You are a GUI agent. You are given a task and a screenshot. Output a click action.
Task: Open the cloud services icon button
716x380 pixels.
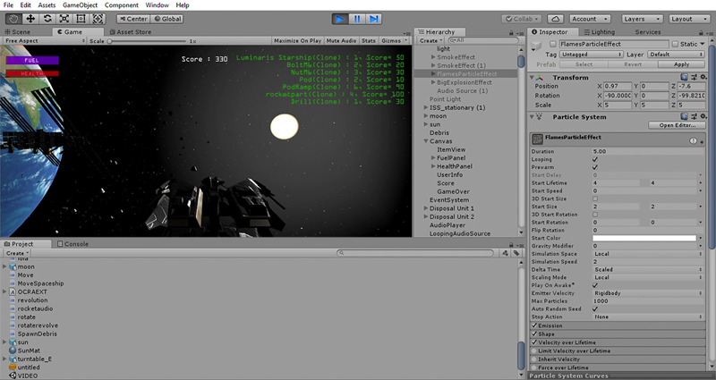(554, 18)
